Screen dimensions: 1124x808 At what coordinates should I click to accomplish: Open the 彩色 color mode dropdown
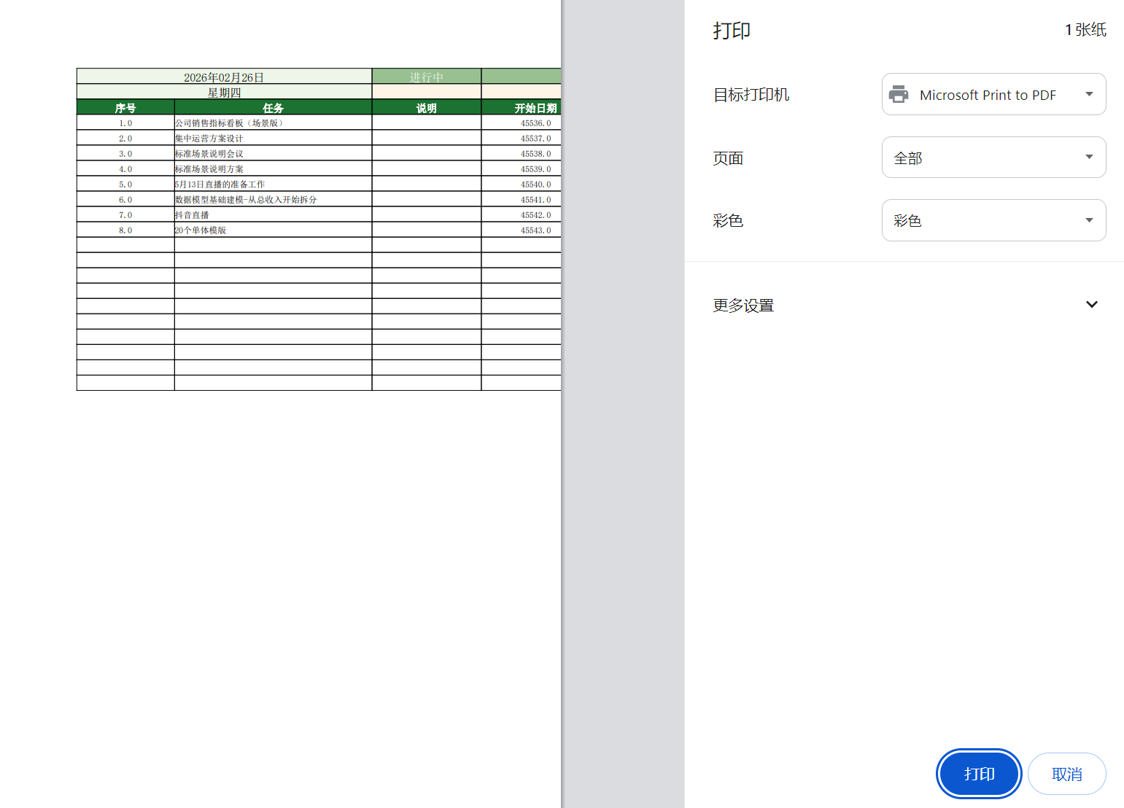993,220
